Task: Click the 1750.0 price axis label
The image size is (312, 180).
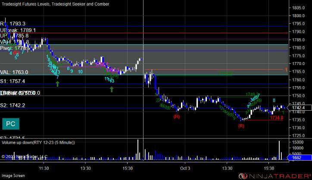Action: pyautogui.click(x=299, y=96)
